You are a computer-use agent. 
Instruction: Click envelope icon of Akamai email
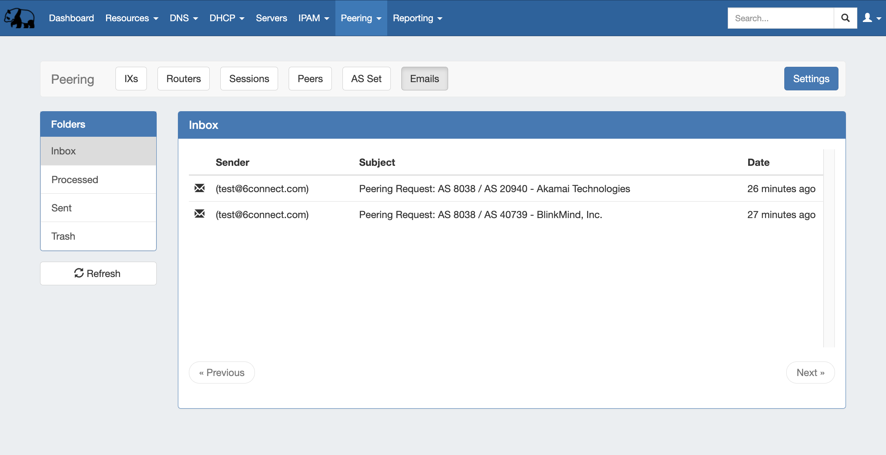(x=200, y=188)
